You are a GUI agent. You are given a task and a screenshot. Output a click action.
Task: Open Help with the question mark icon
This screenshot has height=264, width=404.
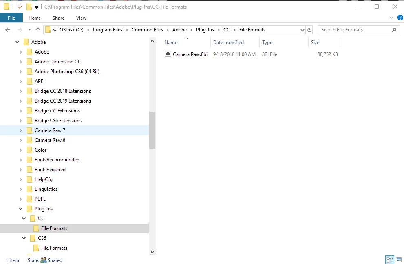point(400,18)
